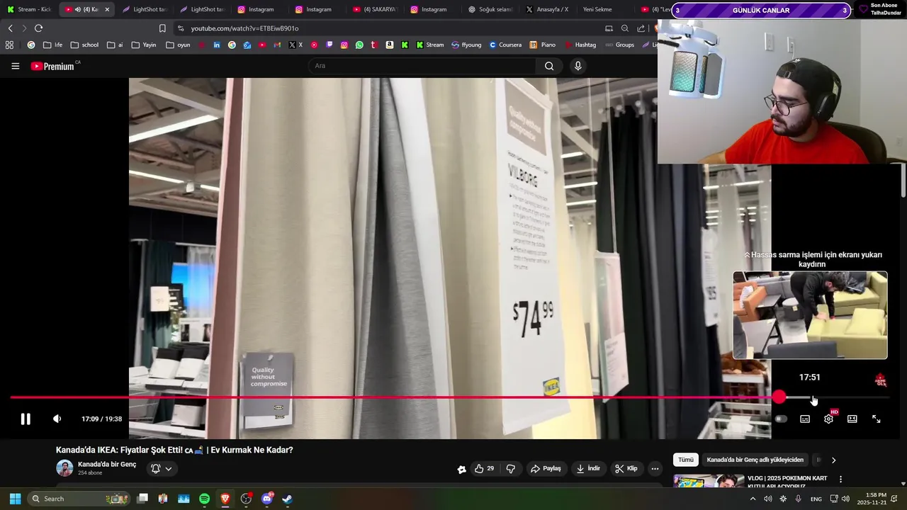907x510 pixels.
Task: Open the LinkedIn bookmark
Action: (x=217, y=45)
